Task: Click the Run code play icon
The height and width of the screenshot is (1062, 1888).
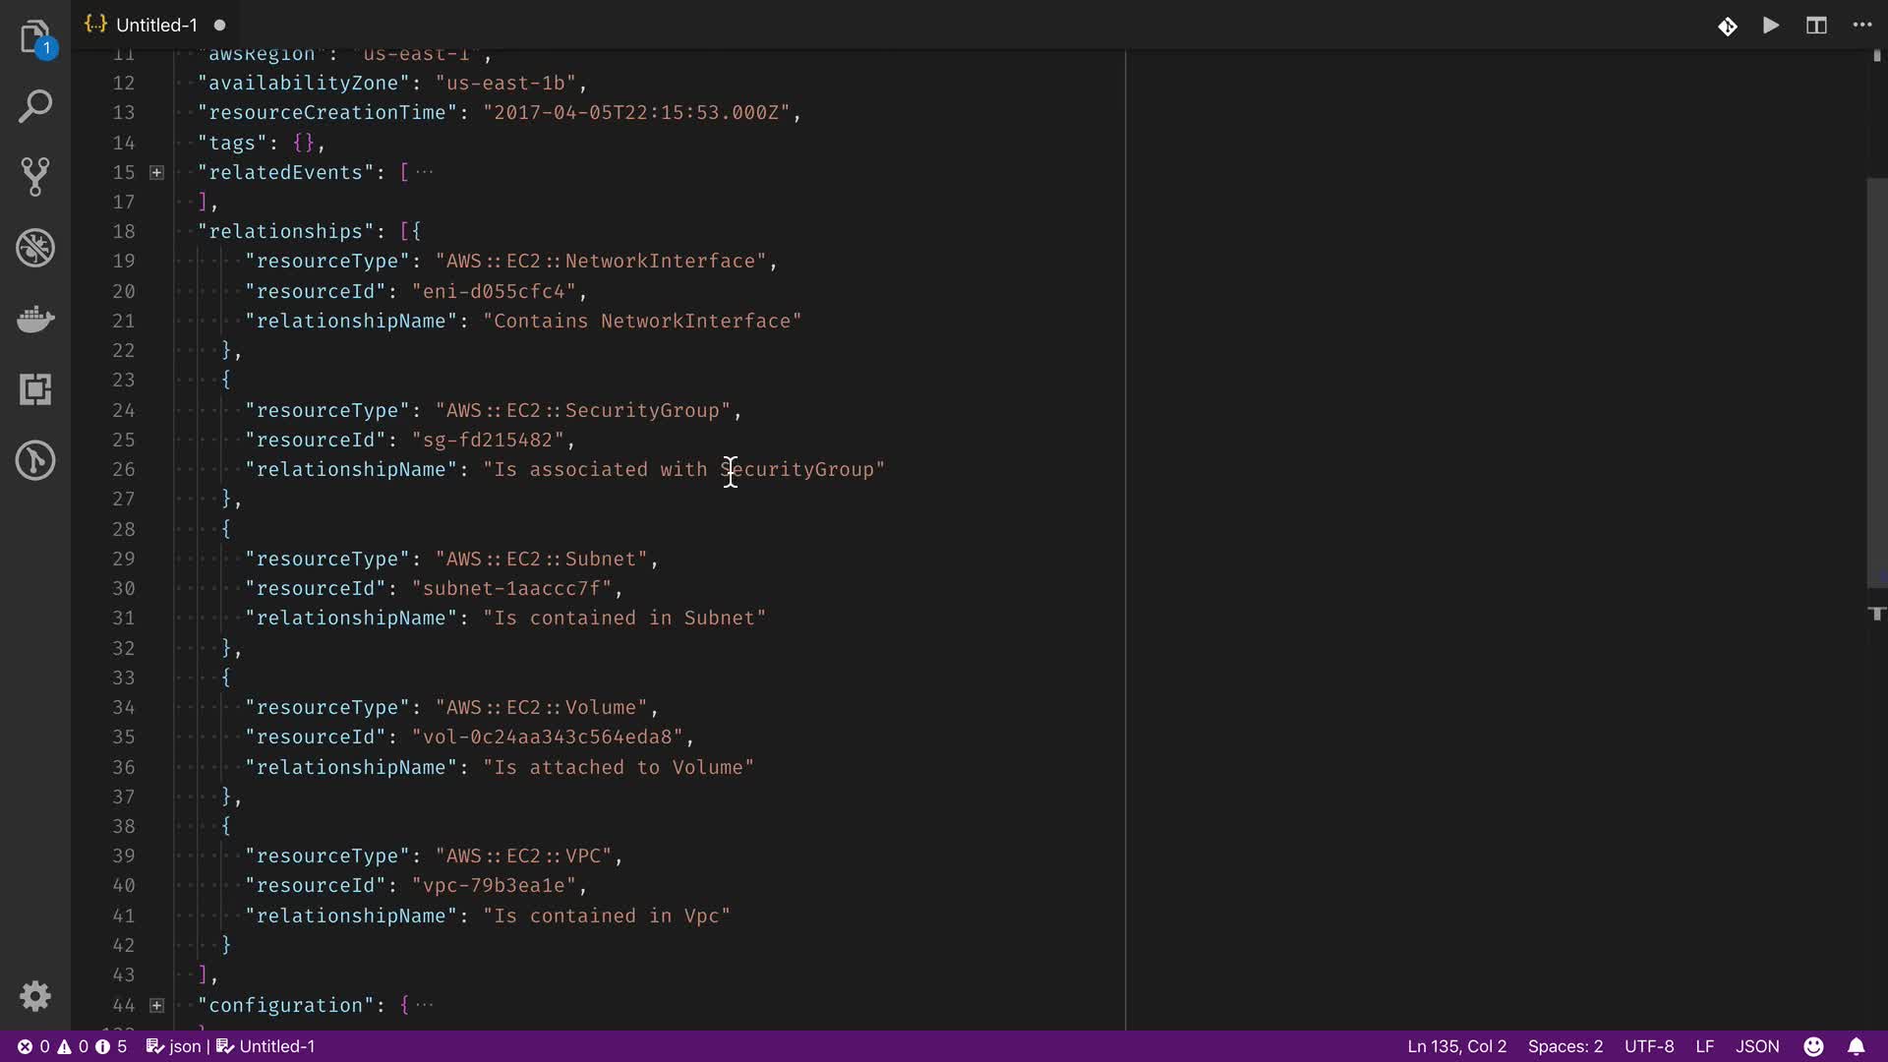Action: pyautogui.click(x=1771, y=26)
